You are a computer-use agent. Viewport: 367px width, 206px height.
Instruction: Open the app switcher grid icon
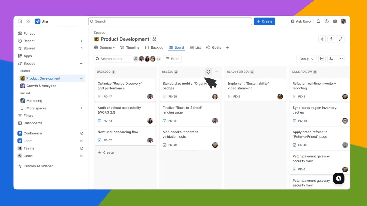[28, 21]
